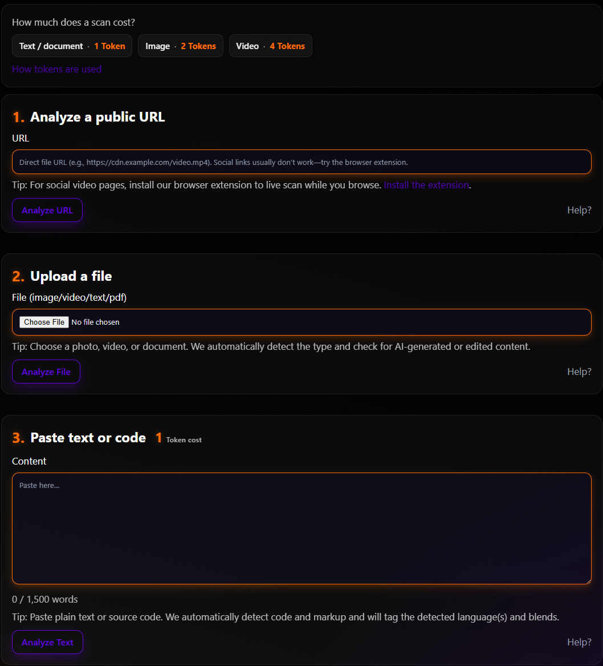Click the File (image/video/text/pdf) label
The height and width of the screenshot is (666, 603).
[70, 297]
